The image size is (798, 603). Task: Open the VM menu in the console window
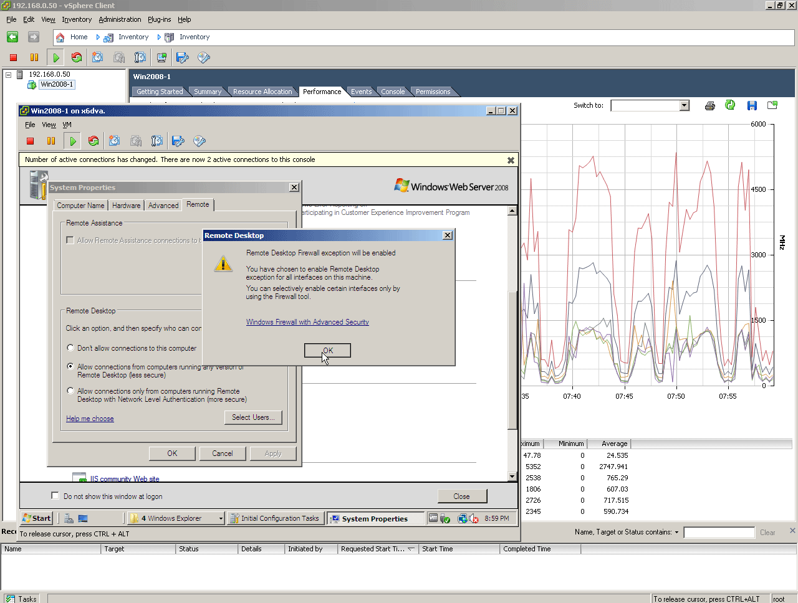click(67, 125)
